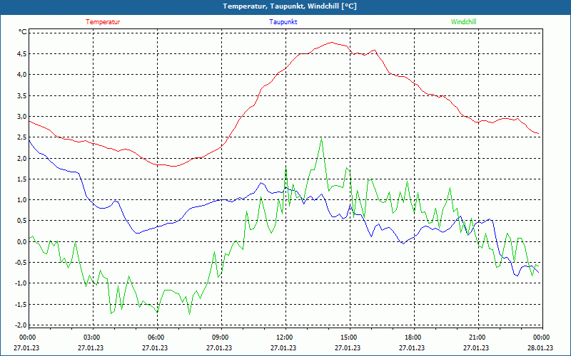Click the 3,5 y-axis value
The image size is (571, 356).
(22, 95)
